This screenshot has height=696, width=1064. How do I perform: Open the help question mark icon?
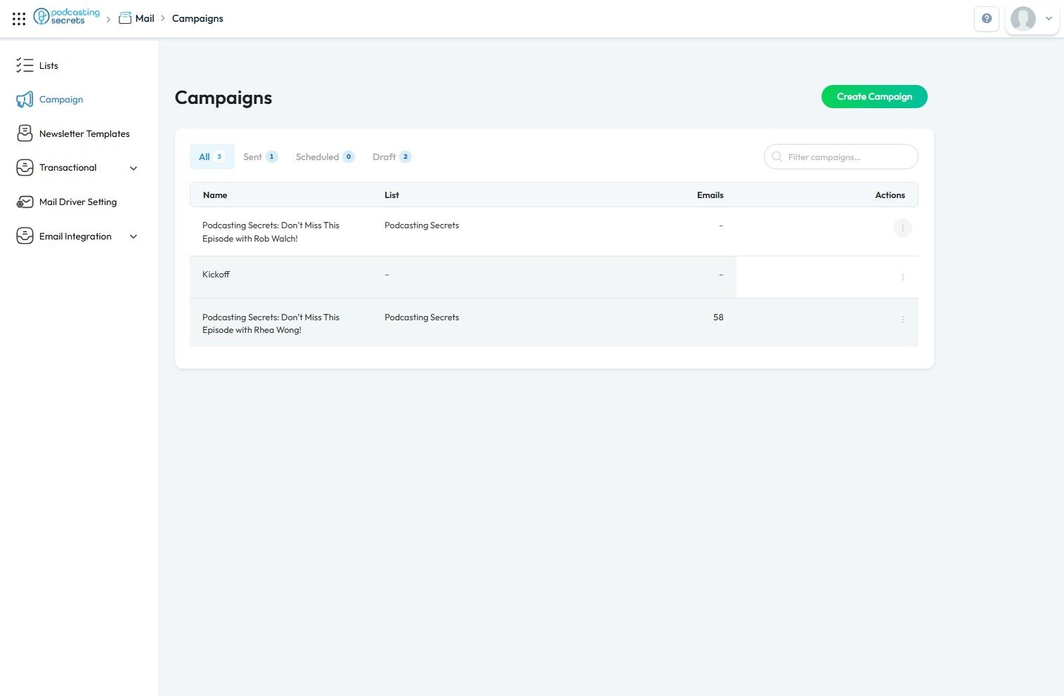pos(987,19)
